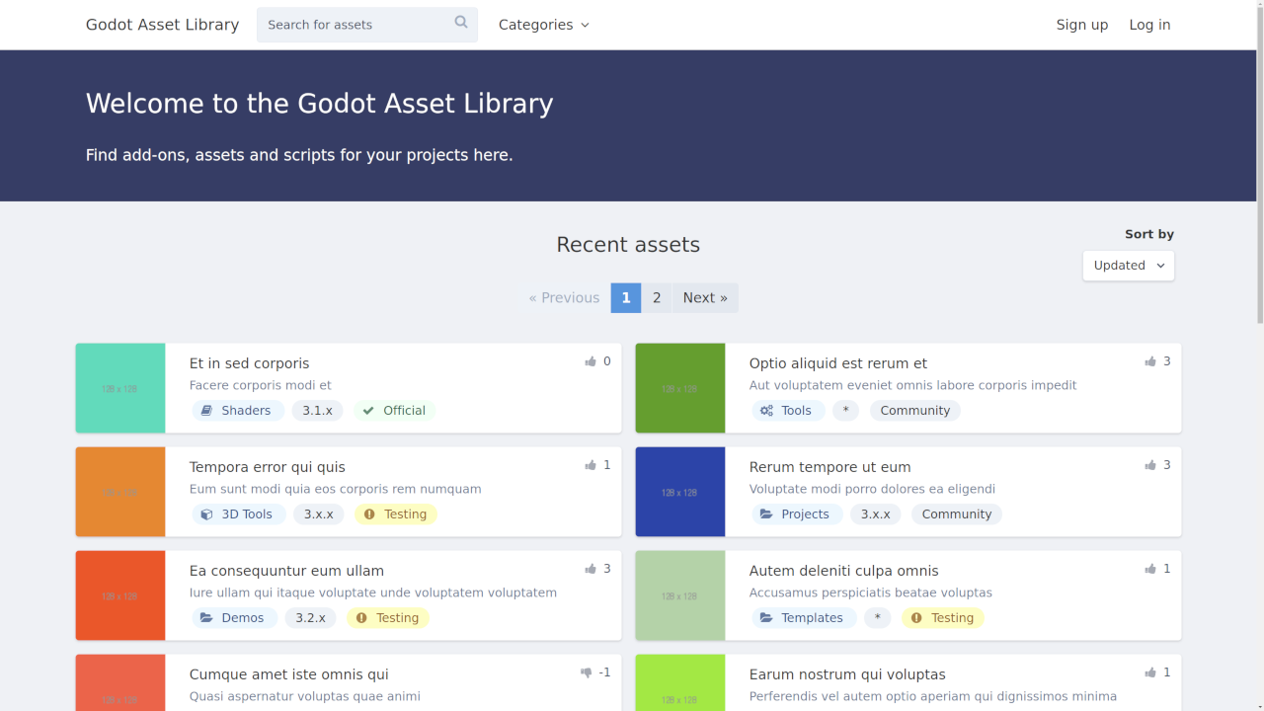Click 'Facere corporis modi et' description
This screenshot has width=1264, height=711.
click(261, 385)
